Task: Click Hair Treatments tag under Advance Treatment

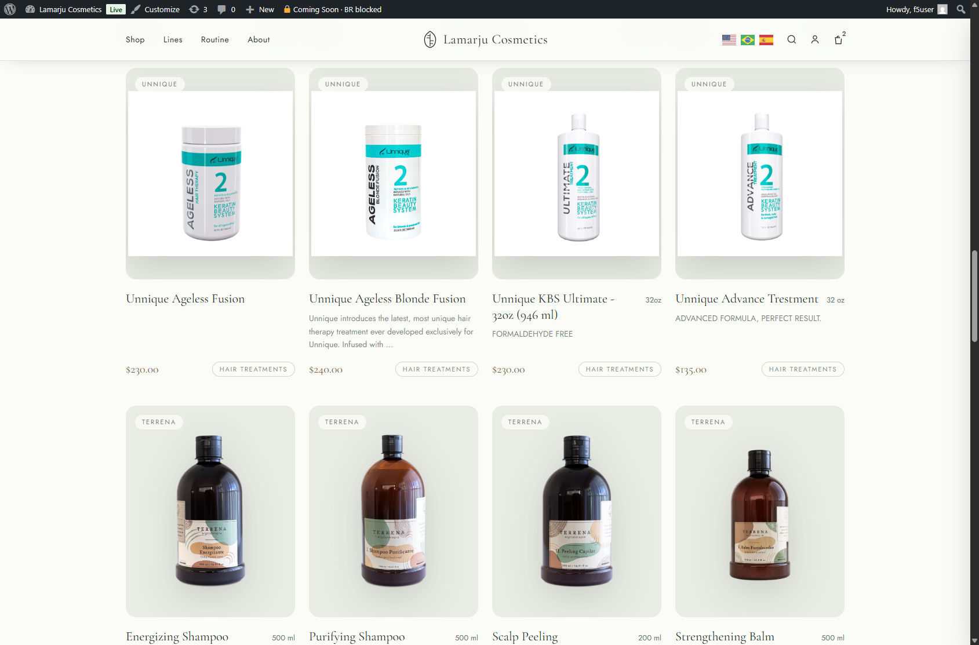Action: point(803,369)
